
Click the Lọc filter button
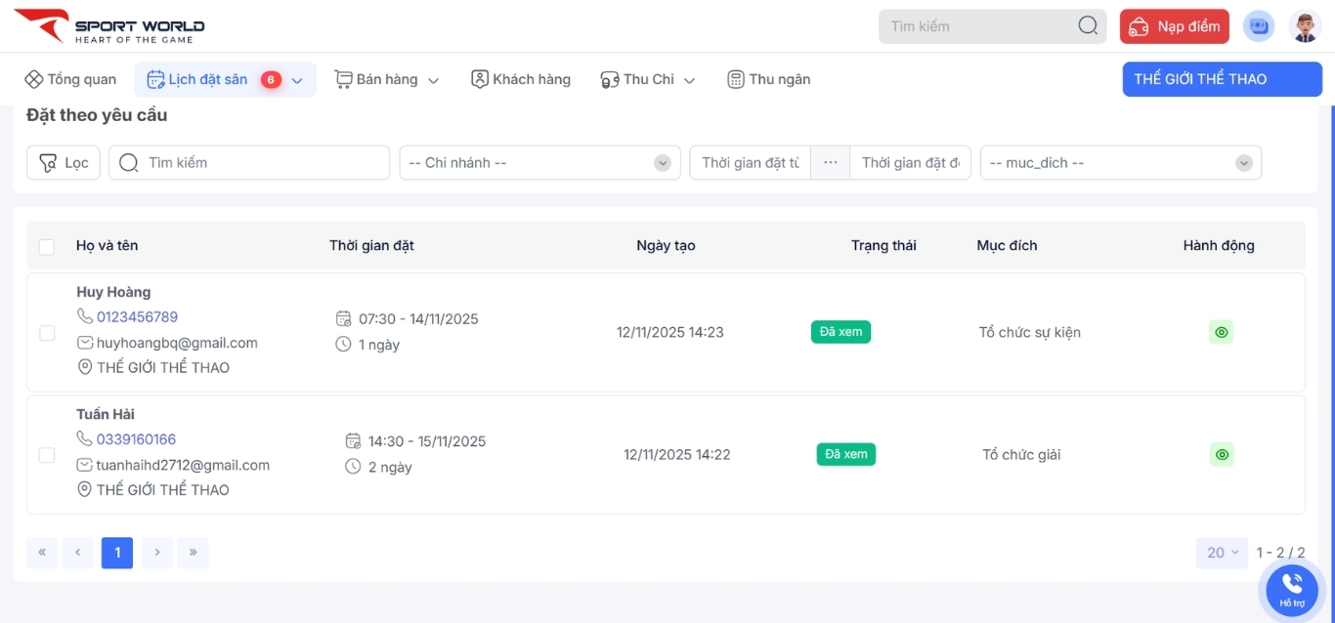click(64, 163)
